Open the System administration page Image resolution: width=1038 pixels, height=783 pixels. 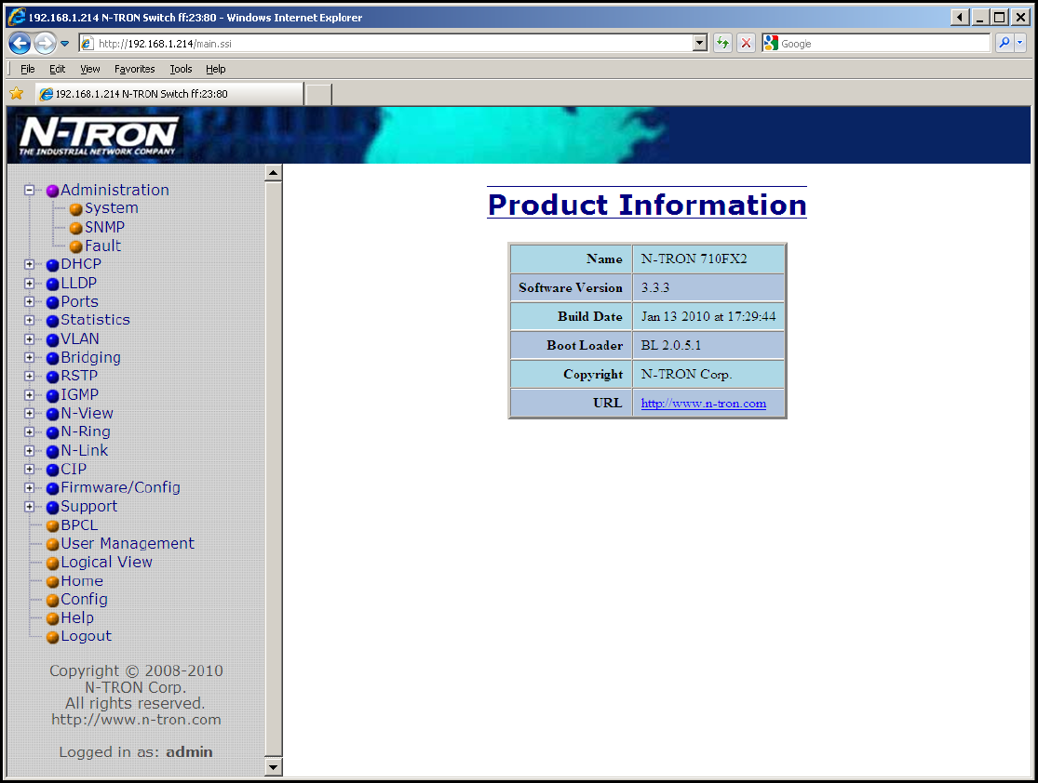point(111,208)
